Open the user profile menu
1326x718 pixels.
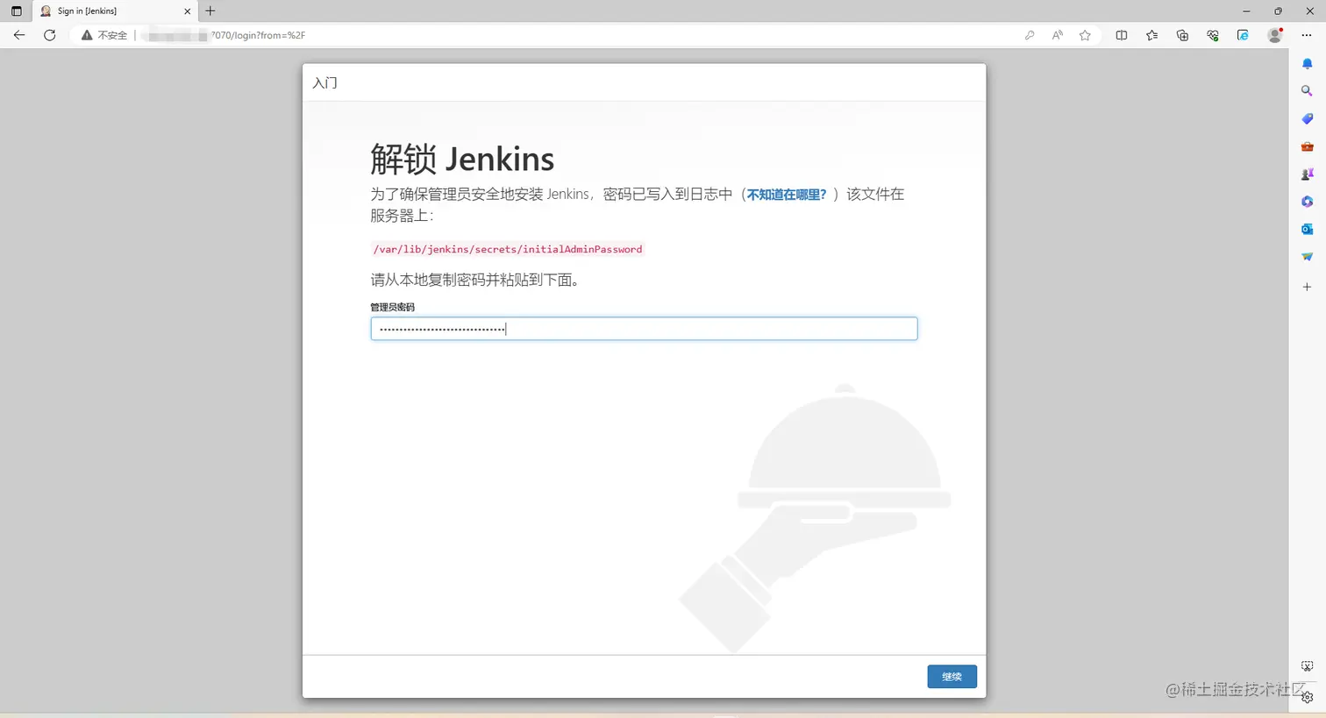coord(1275,35)
